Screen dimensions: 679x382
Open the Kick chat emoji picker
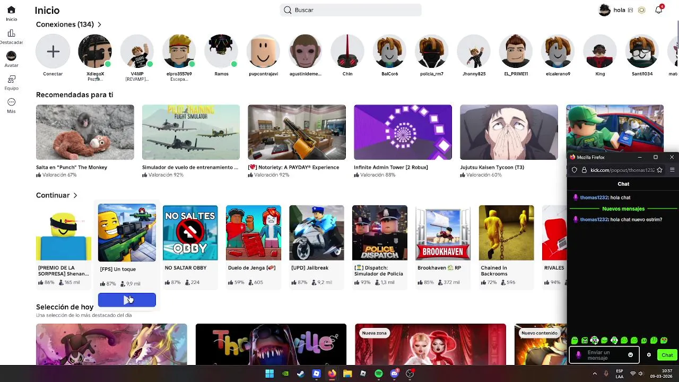click(x=630, y=355)
